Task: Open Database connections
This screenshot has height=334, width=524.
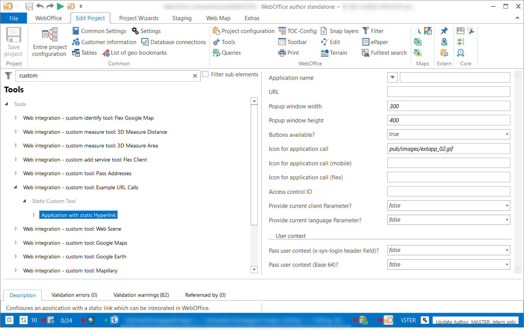Action: (173, 42)
